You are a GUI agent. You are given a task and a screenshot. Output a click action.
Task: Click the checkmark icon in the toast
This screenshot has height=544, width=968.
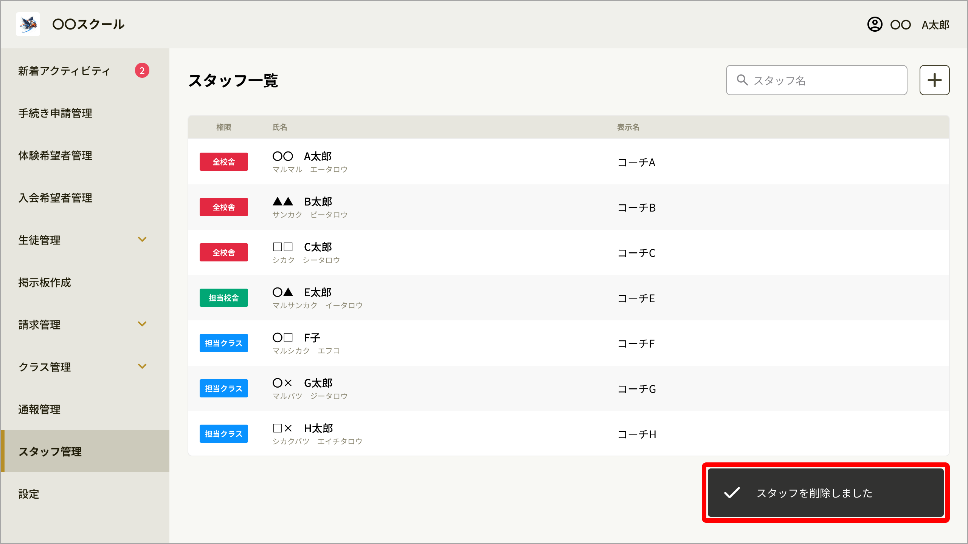tap(732, 493)
